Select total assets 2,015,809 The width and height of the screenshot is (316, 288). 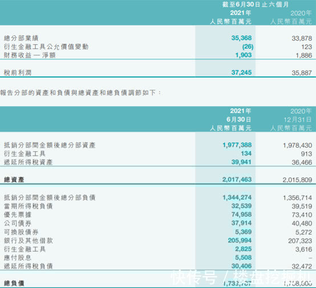(297, 180)
